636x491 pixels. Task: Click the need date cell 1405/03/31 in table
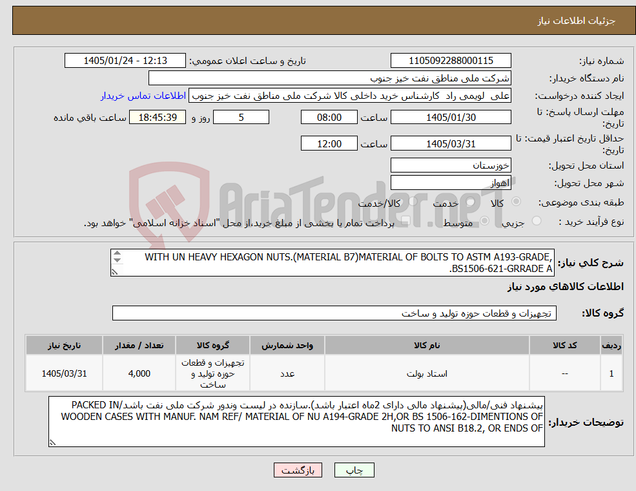pos(64,373)
